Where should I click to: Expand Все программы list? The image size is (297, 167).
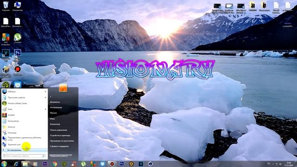[25, 150]
